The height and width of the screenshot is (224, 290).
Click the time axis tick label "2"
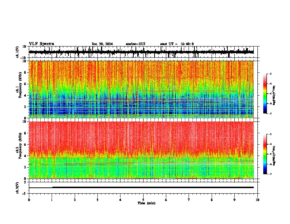[75, 200]
